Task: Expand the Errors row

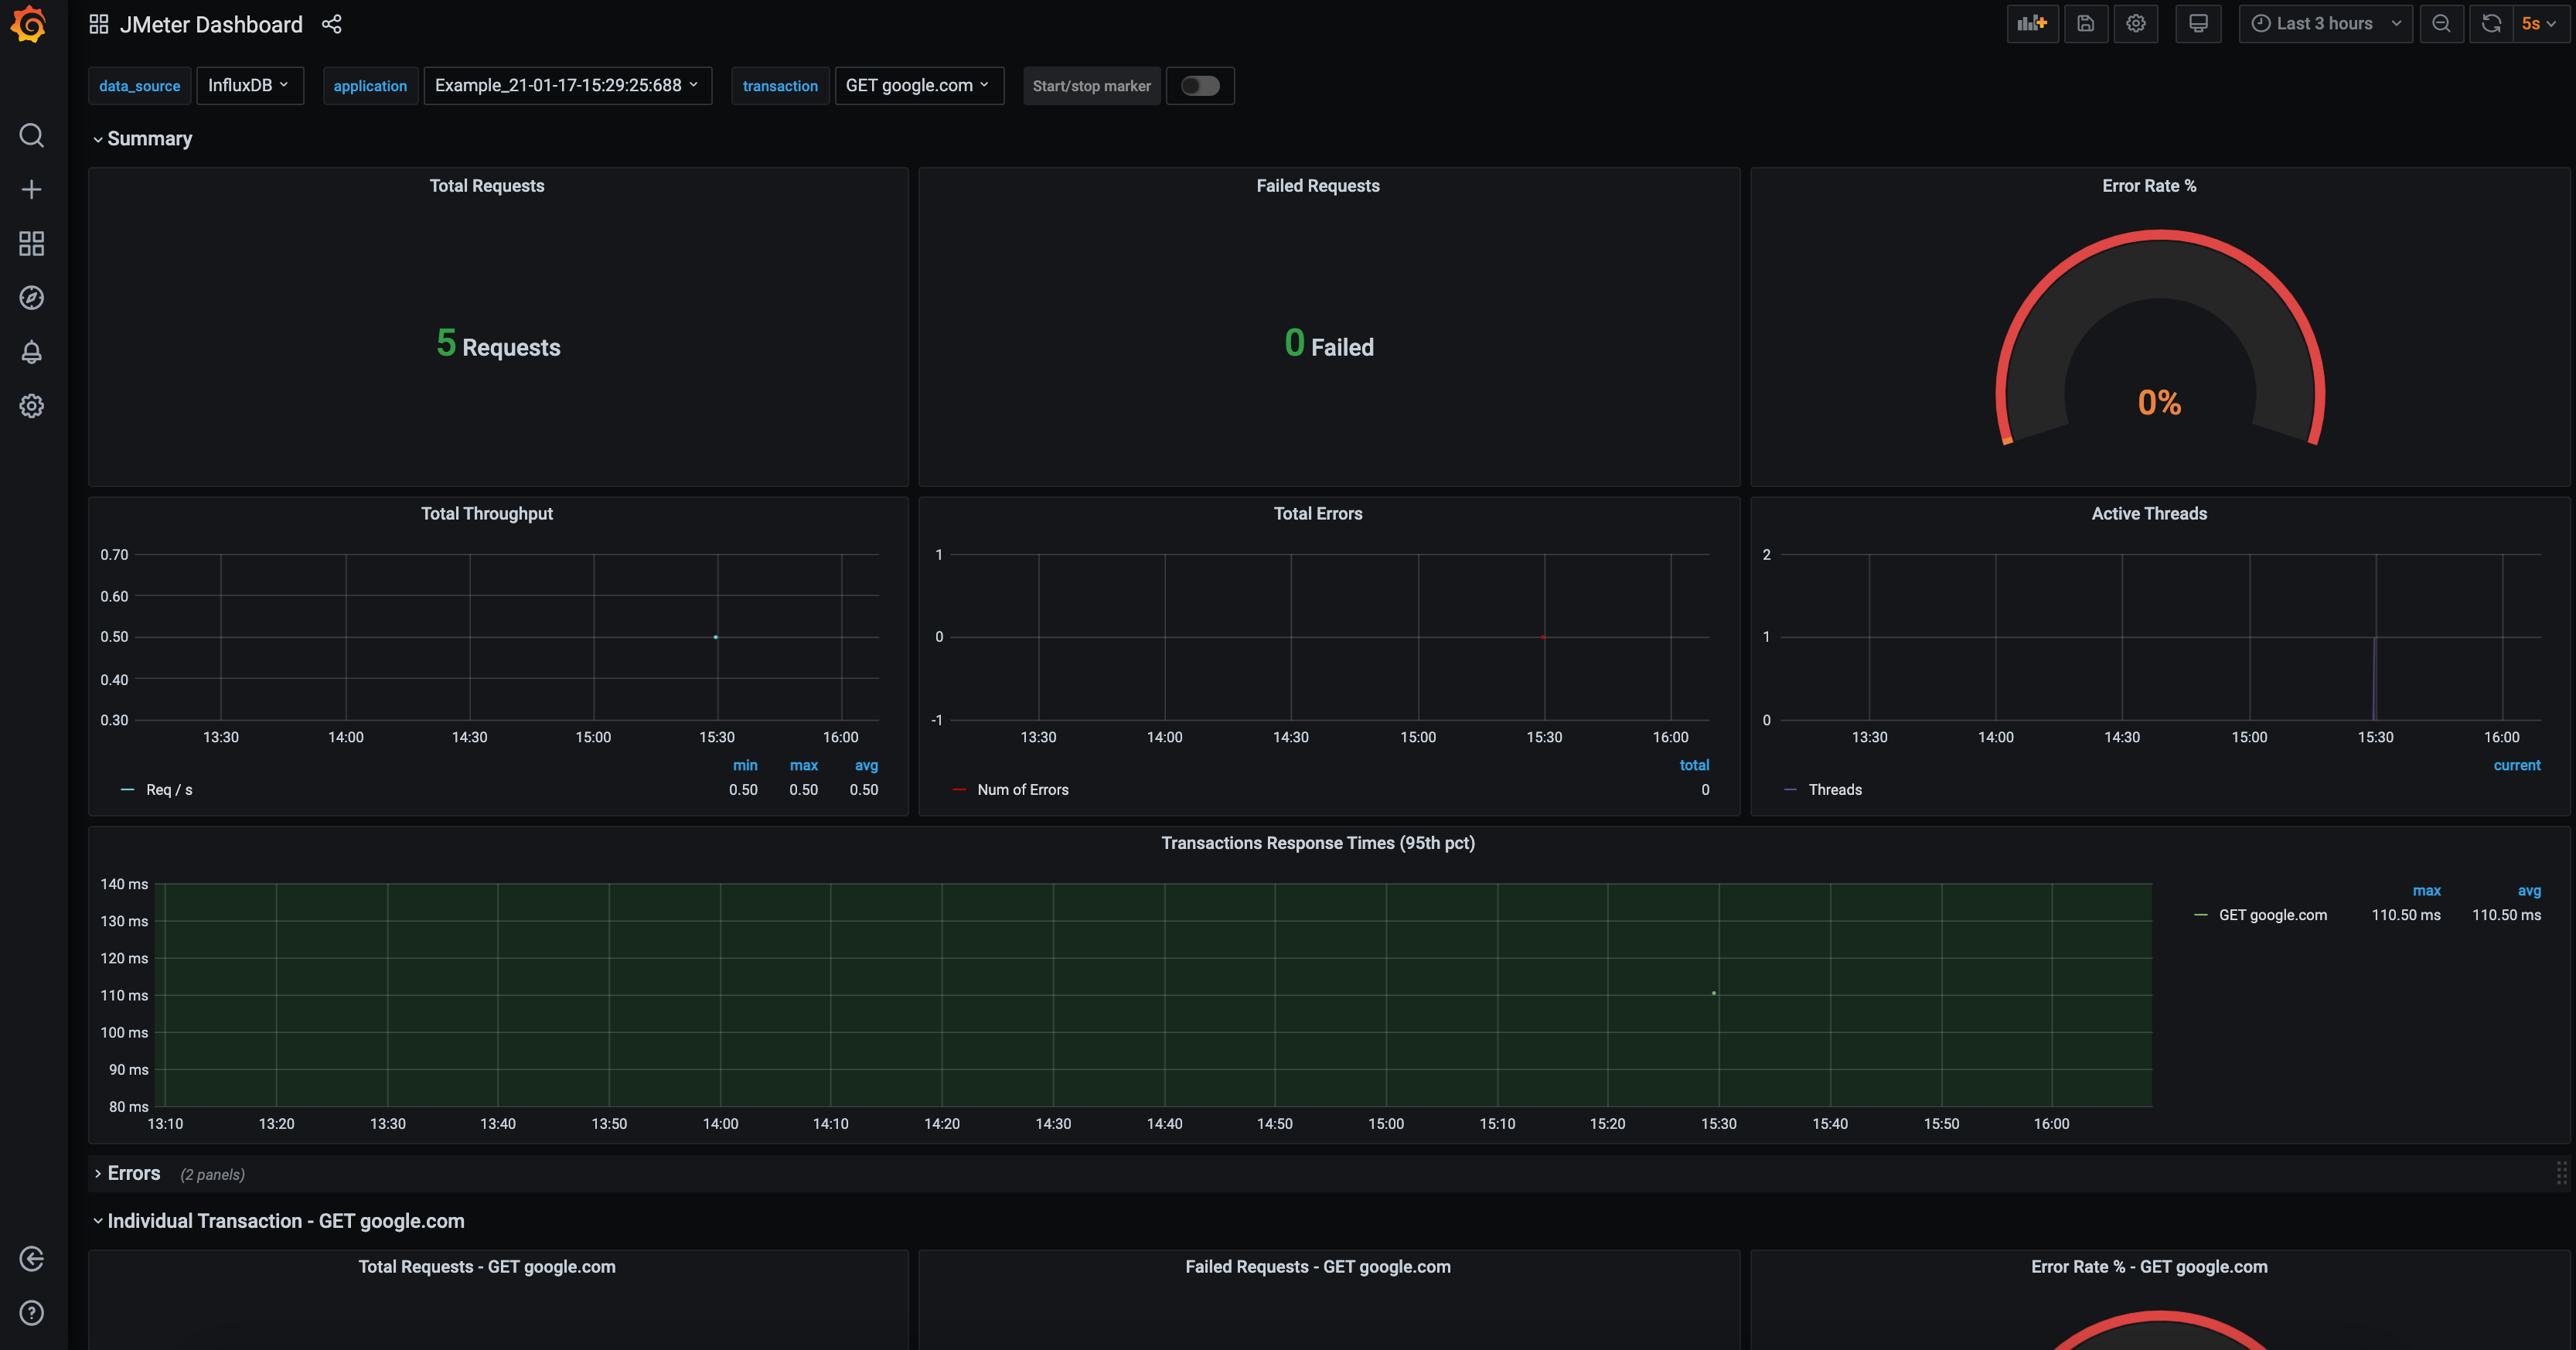Action: pyautogui.click(x=133, y=1173)
